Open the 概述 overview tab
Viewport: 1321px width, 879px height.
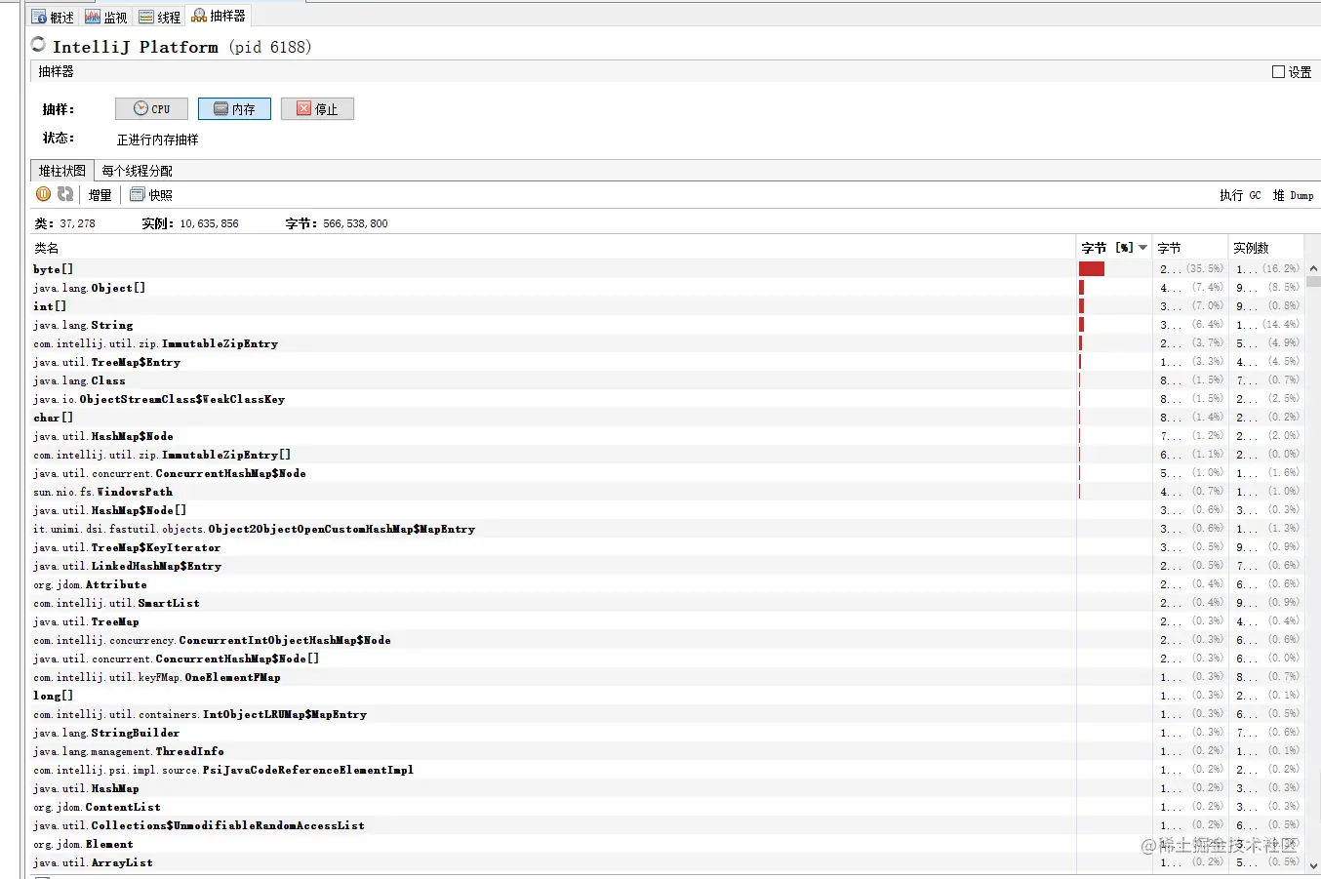pos(53,17)
